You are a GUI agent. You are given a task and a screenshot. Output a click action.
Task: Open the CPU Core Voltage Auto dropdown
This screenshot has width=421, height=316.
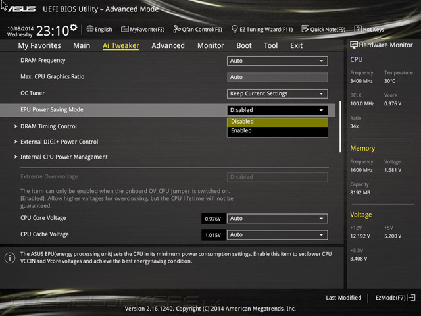point(278,218)
